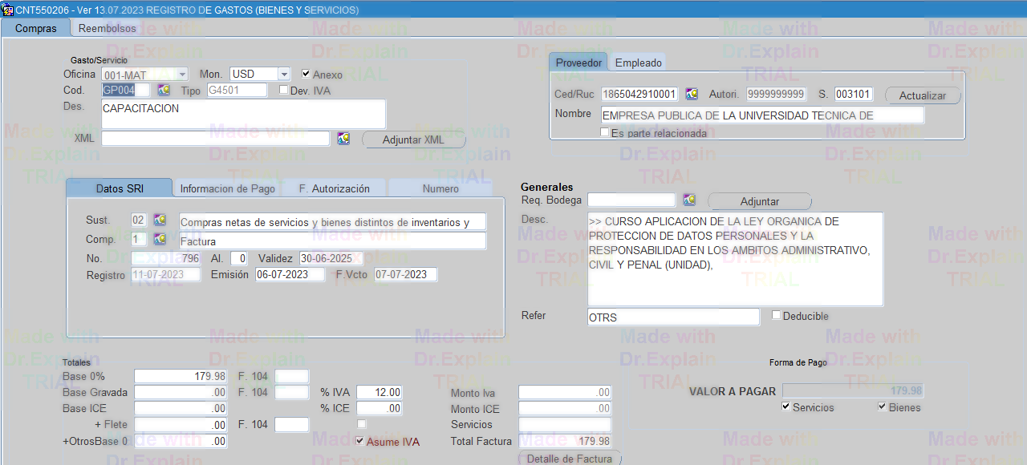Open the lookup icon next to Cod. field
1027x465 pixels.
coord(164,91)
